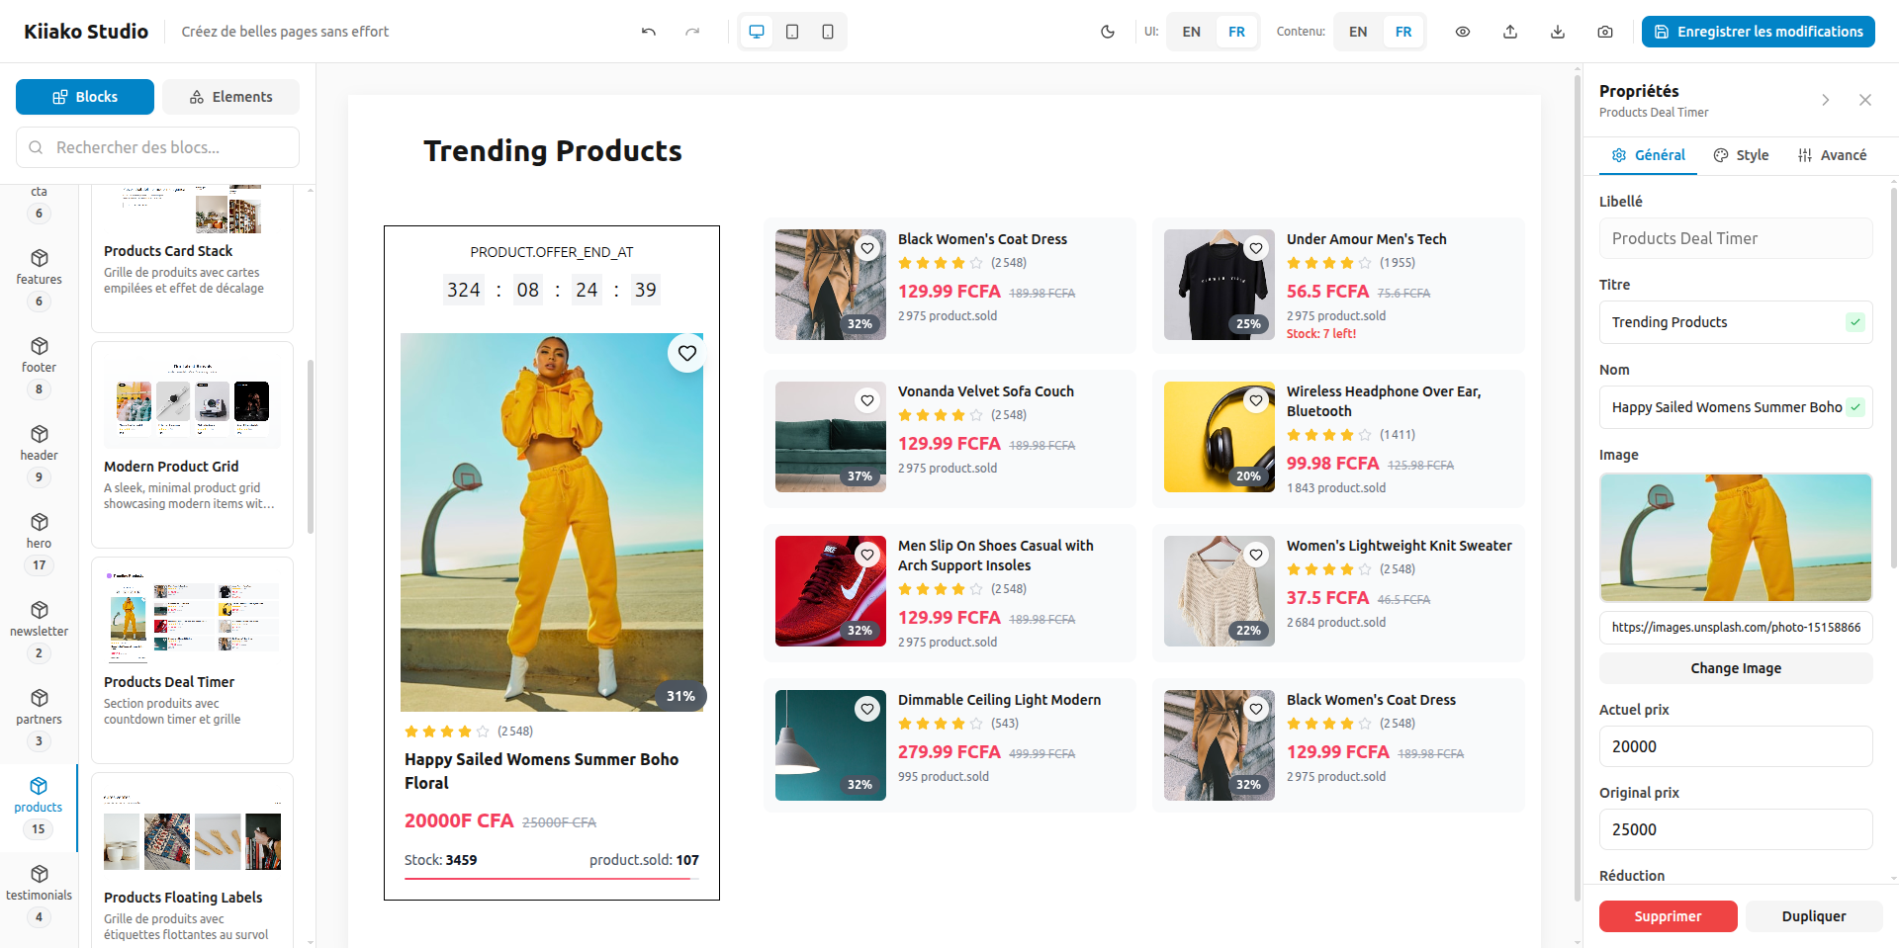
Task: Switch to mobile phone preview mode
Action: tap(828, 32)
